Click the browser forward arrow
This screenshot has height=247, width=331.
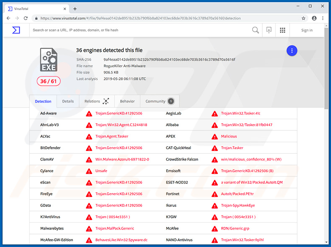click(17, 18)
